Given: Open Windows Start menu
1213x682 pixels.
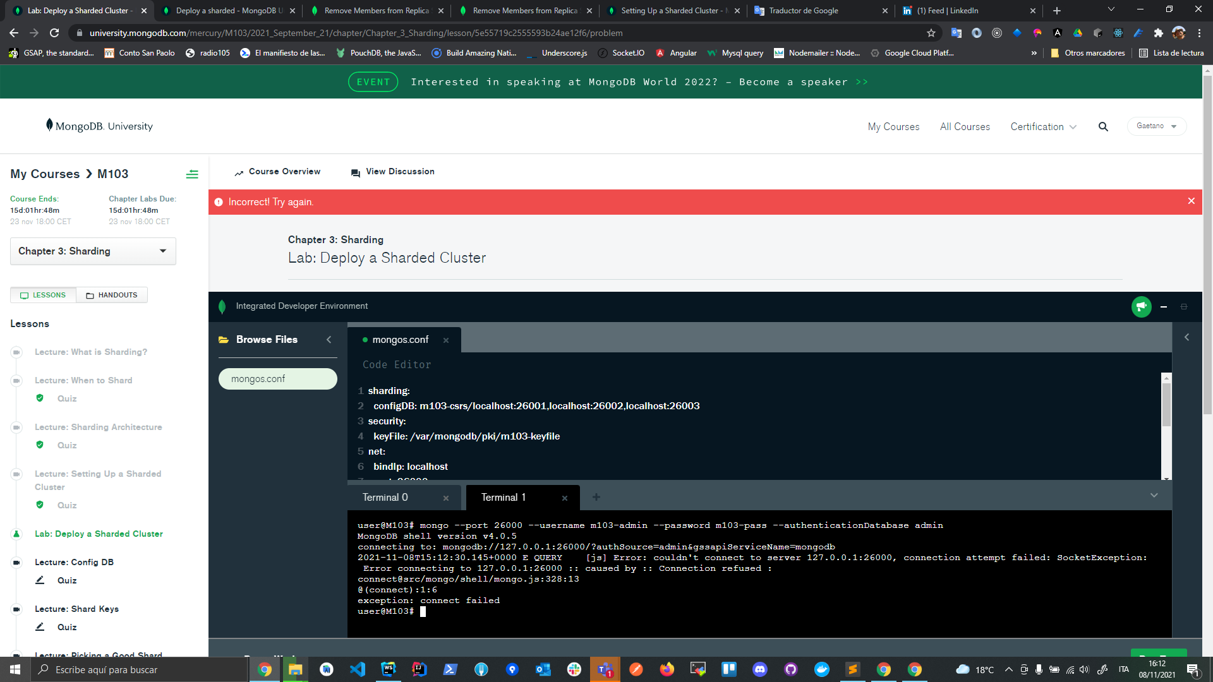Looking at the screenshot, I should click(x=15, y=669).
